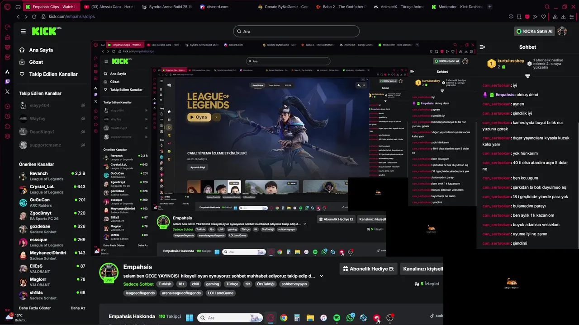Open kurtulussbey top gifter username
The image size is (579, 325).
coord(511,60)
